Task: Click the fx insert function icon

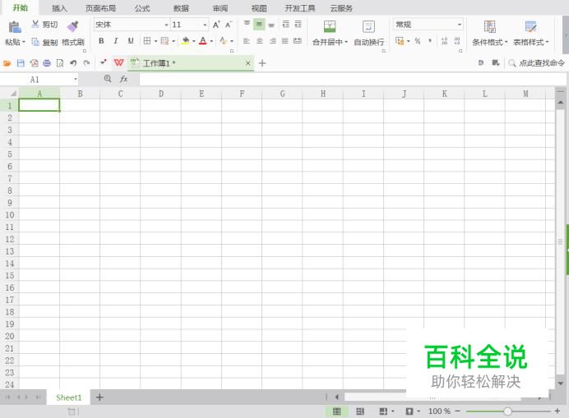Action: pyautogui.click(x=123, y=79)
